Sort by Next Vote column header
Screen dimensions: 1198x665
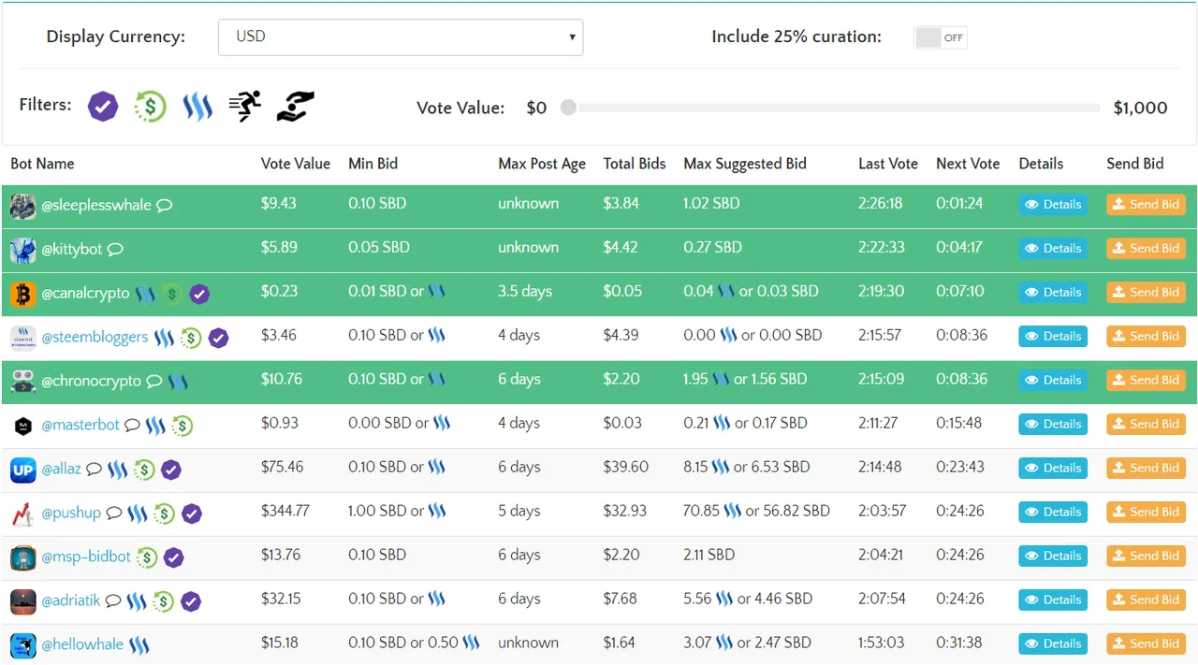[x=968, y=164]
